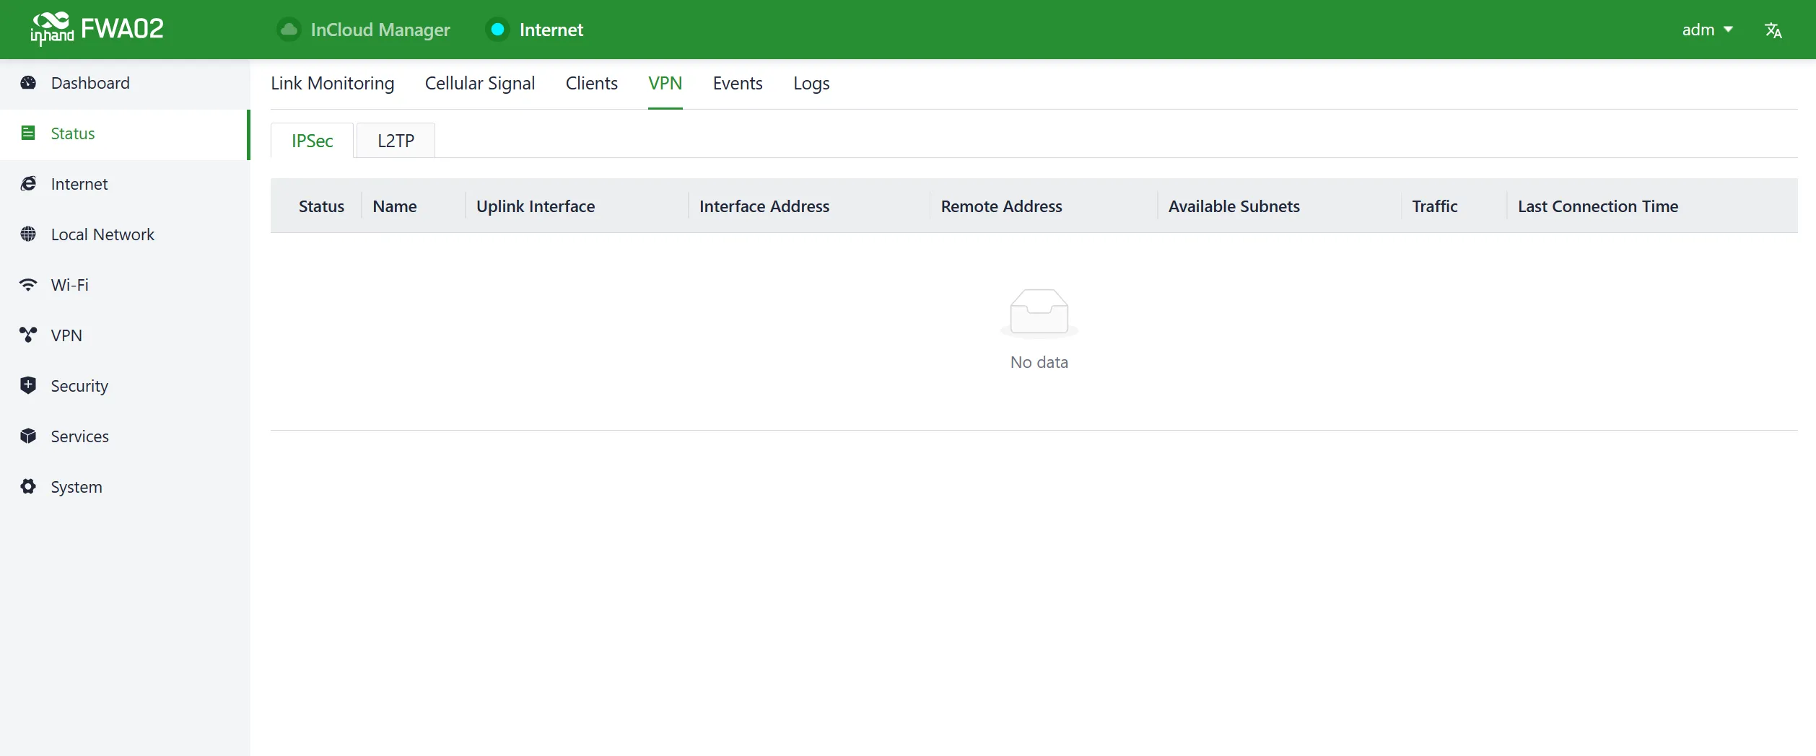Open the Link Monitoring tab
This screenshot has width=1816, height=756.
[x=333, y=84]
